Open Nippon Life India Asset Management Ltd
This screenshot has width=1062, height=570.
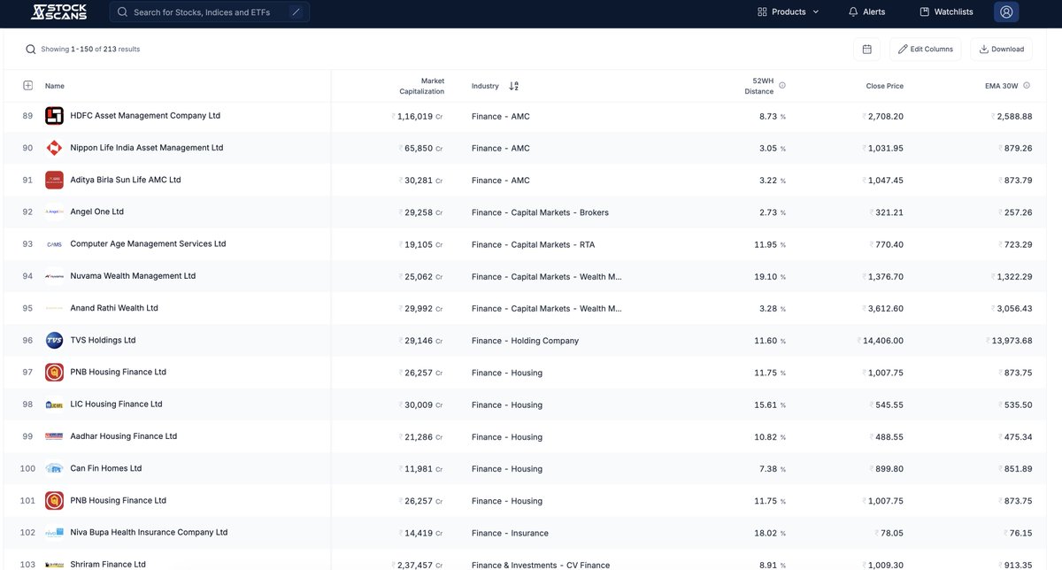click(x=147, y=148)
